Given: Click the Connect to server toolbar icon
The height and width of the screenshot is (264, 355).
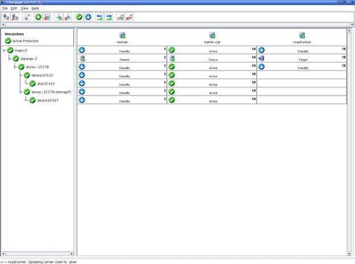Looking at the screenshot, I should [x=6, y=17].
